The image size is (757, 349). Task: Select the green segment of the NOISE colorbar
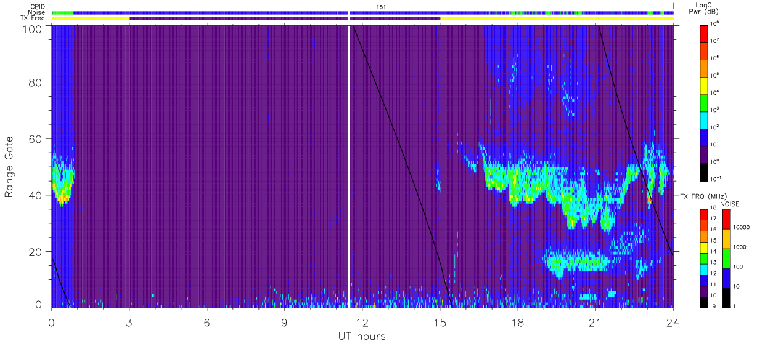tap(727, 259)
